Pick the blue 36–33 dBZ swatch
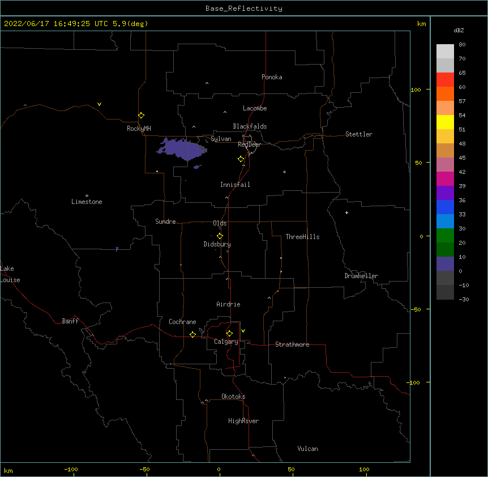Image resolution: width=488 pixels, height=477 pixels. [445, 207]
